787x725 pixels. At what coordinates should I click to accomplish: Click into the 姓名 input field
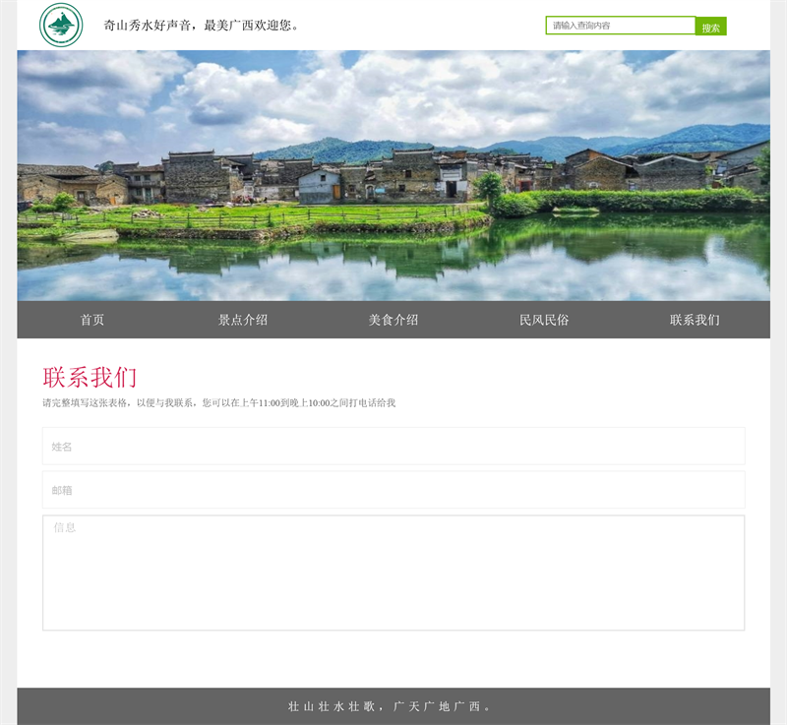click(x=393, y=447)
